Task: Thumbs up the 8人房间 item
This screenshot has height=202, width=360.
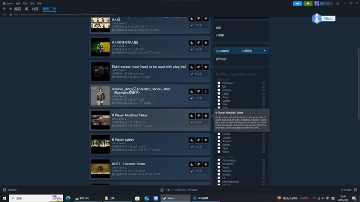Action: 191,43
